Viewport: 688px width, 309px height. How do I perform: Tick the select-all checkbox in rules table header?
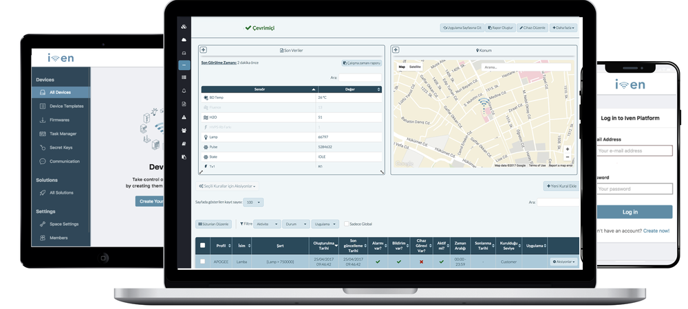202,246
